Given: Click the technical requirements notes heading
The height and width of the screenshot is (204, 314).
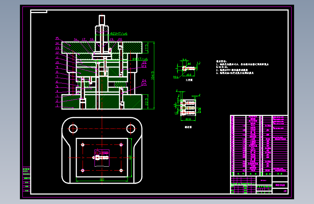Looking at the screenshot, I should 222,61.
